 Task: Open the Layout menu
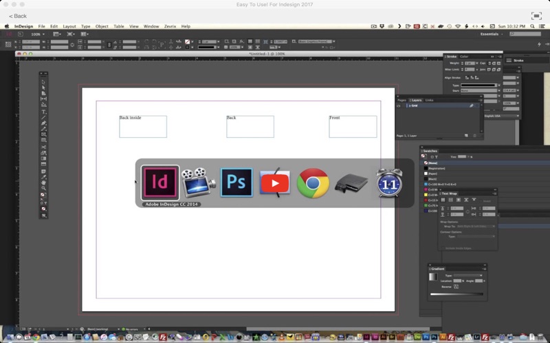click(69, 26)
